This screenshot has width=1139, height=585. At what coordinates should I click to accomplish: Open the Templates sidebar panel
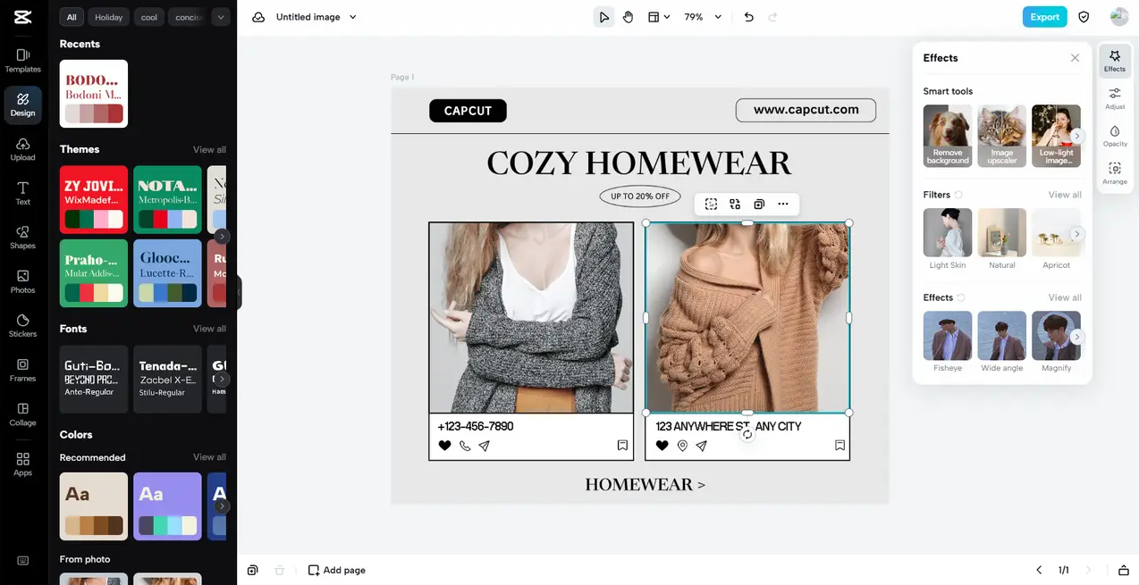click(x=22, y=61)
